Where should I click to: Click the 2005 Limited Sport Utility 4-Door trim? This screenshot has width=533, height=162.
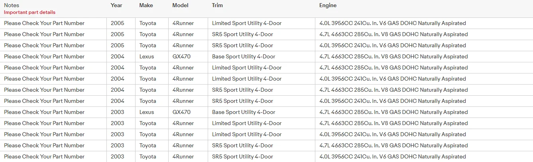(x=247, y=23)
